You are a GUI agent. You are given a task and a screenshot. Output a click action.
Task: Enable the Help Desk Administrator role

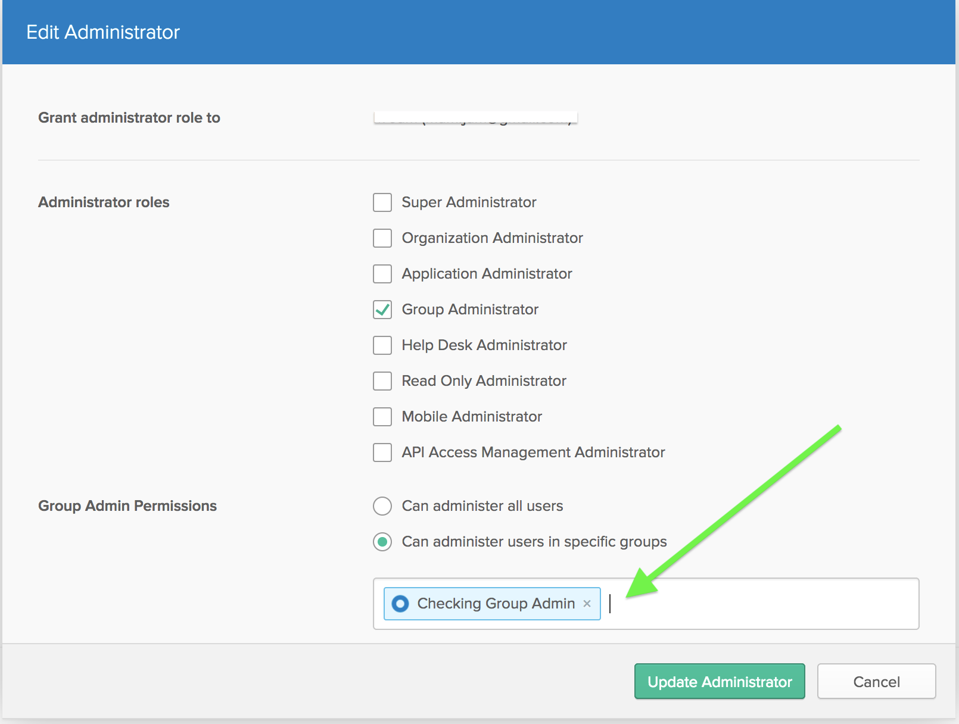point(382,345)
